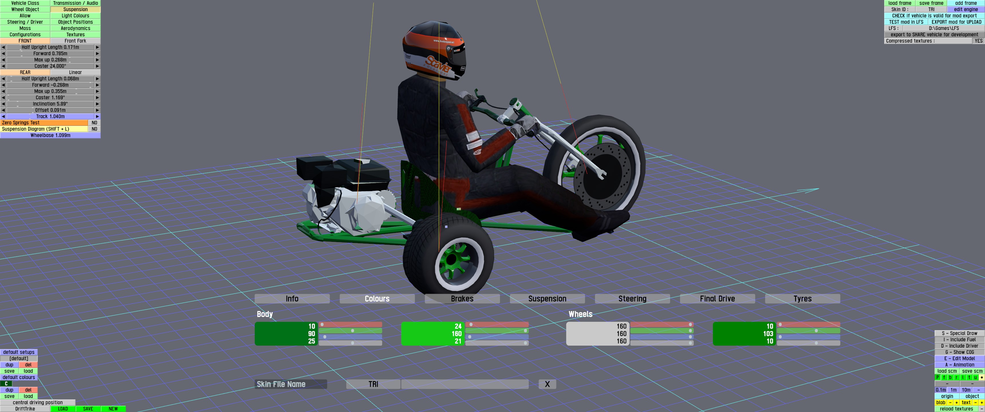Click the yellow dot view button
Image resolution: width=985 pixels, height=412 pixels.
pyautogui.click(x=982, y=377)
